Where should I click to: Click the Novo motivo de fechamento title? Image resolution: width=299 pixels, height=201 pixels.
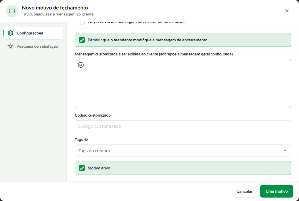(55, 8)
